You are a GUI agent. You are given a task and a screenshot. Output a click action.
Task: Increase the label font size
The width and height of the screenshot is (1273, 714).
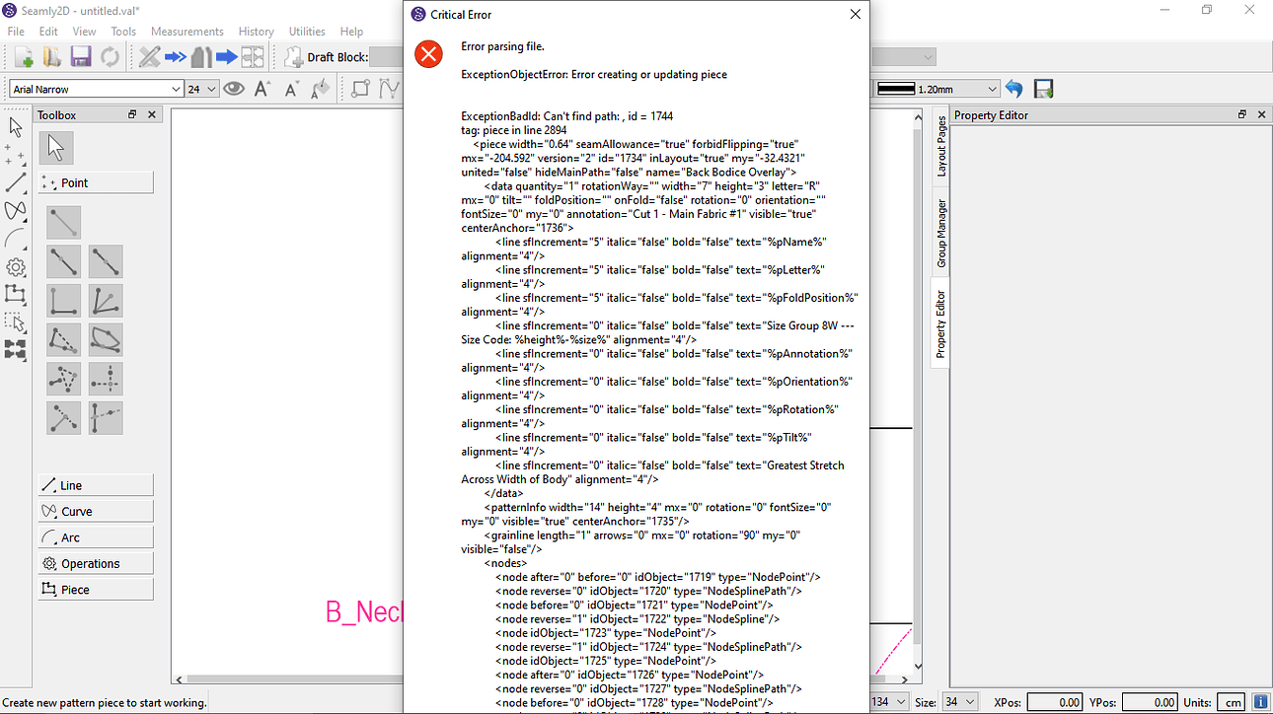point(262,89)
